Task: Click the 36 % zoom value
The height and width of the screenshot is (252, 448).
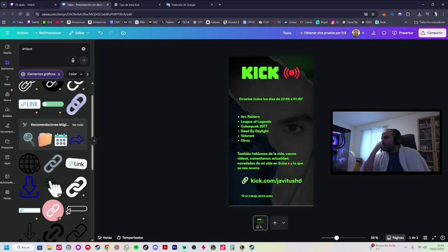Action: click(374, 238)
